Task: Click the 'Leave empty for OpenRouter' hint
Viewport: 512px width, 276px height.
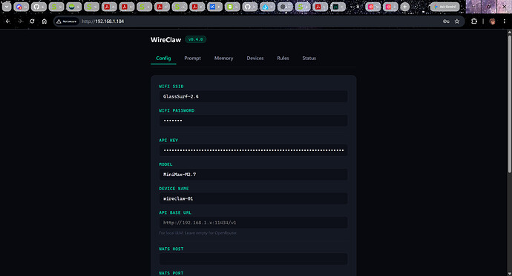Action: pos(211,233)
